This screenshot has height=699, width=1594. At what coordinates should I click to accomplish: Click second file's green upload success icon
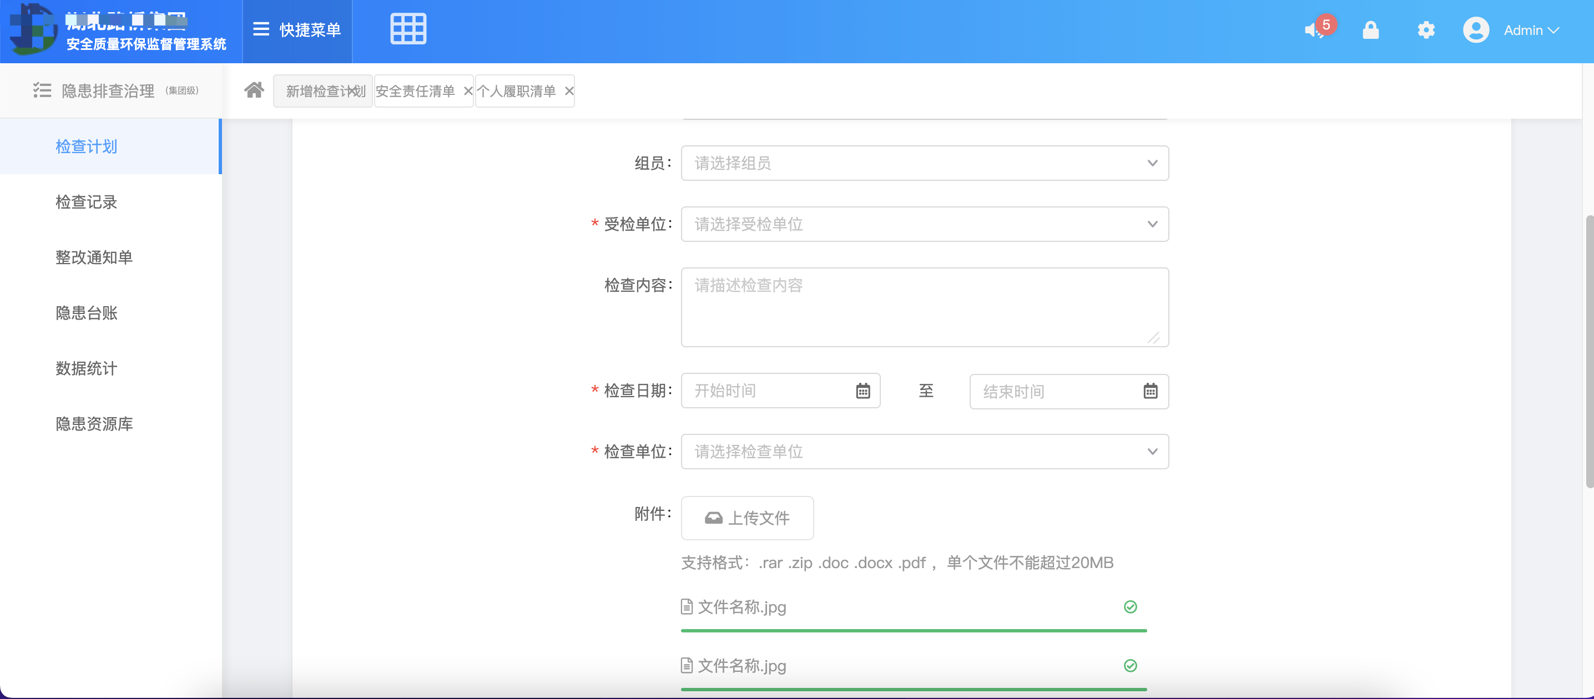(x=1130, y=666)
